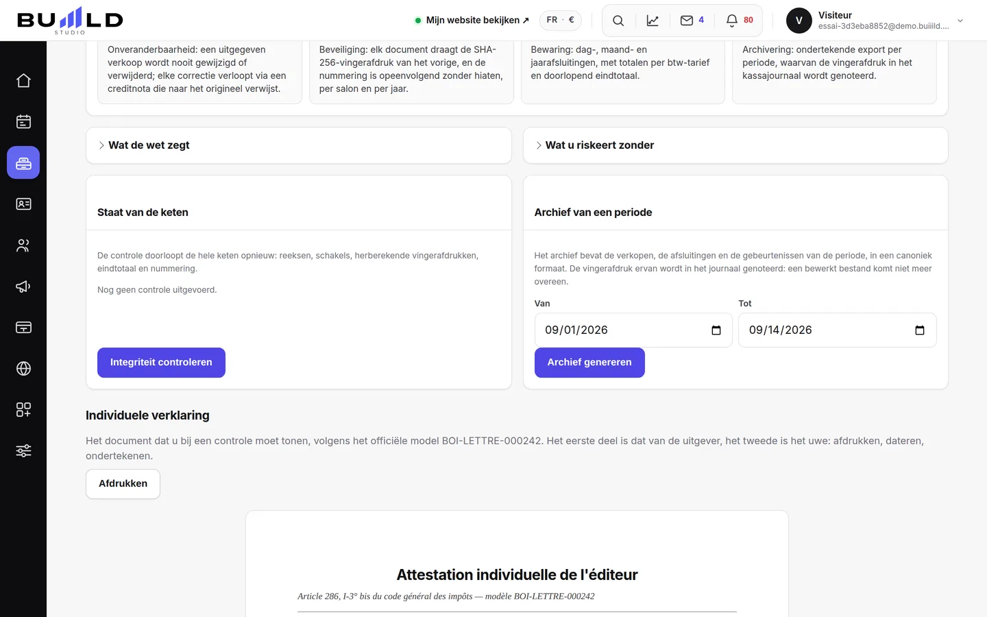Open the sliders settings sidebar icon
The image size is (987, 617).
coord(23,451)
